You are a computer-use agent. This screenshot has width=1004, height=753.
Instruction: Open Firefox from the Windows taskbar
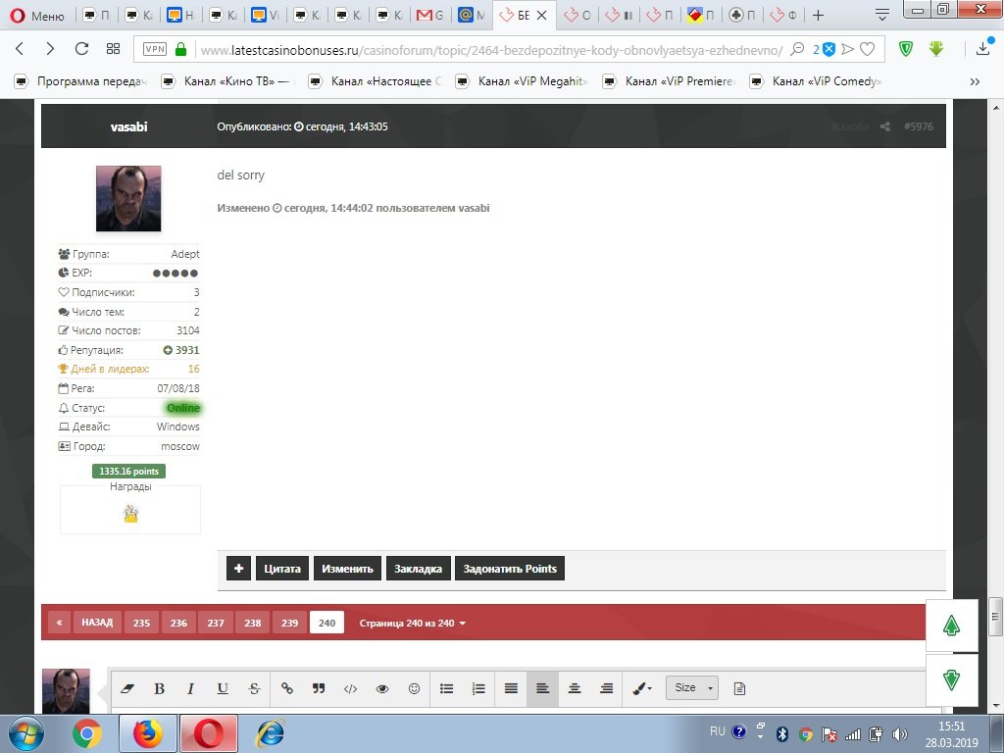147,733
